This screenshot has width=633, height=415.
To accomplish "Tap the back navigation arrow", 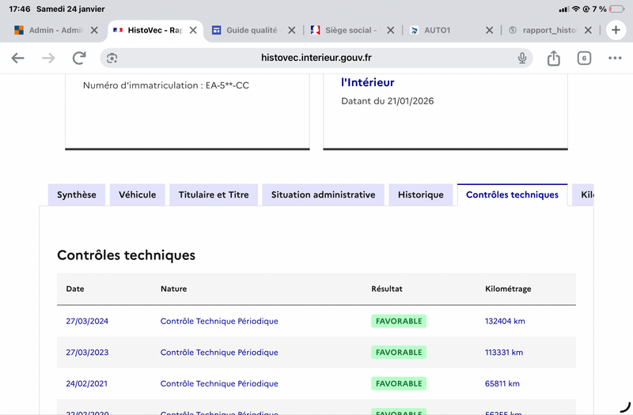I will 18,58.
